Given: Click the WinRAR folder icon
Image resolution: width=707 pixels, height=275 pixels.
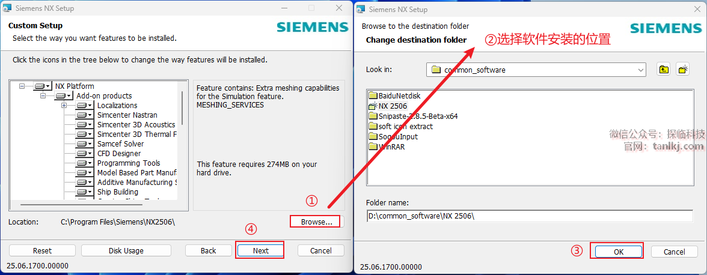Looking at the screenshot, I should coord(373,147).
